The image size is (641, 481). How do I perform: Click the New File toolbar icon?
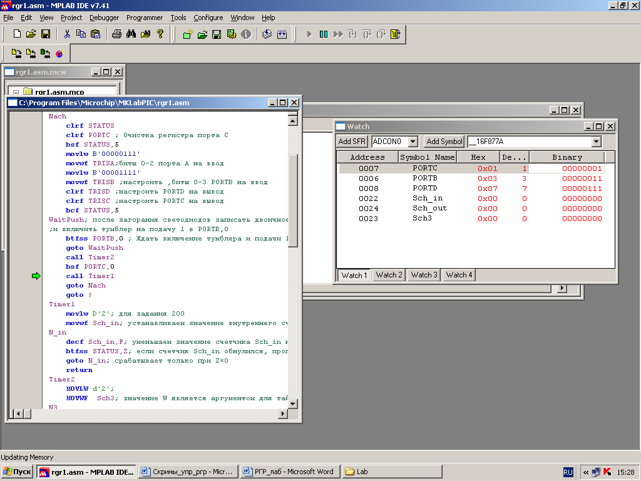[17, 34]
